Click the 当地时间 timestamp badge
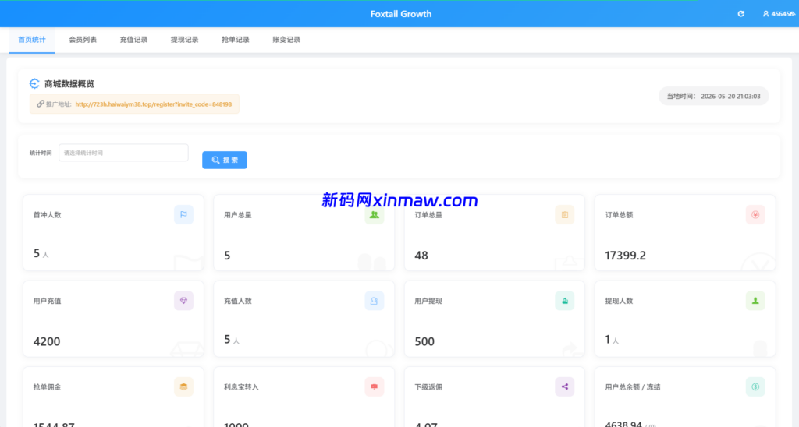The height and width of the screenshot is (427, 799). [713, 96]
